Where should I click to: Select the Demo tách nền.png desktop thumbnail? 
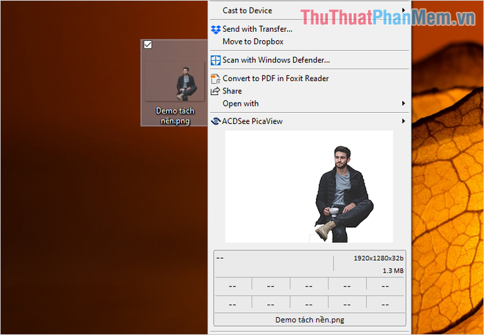(174, 81)
